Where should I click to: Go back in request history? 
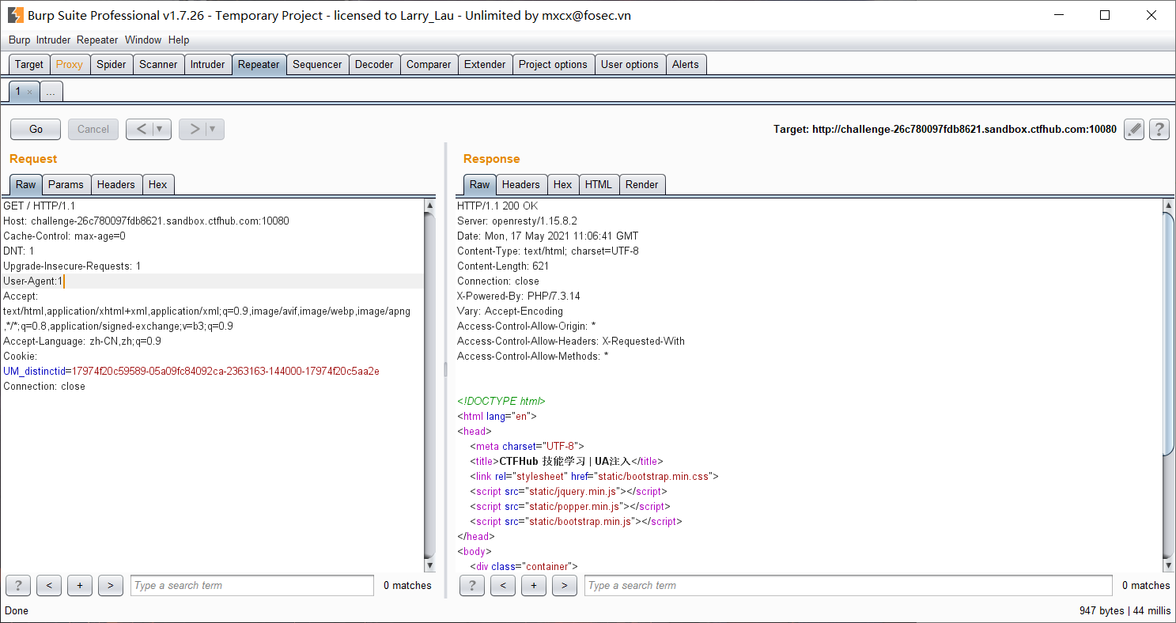141,129
